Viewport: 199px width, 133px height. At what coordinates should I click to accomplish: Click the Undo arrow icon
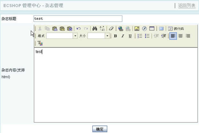click(x=79, y=29)
